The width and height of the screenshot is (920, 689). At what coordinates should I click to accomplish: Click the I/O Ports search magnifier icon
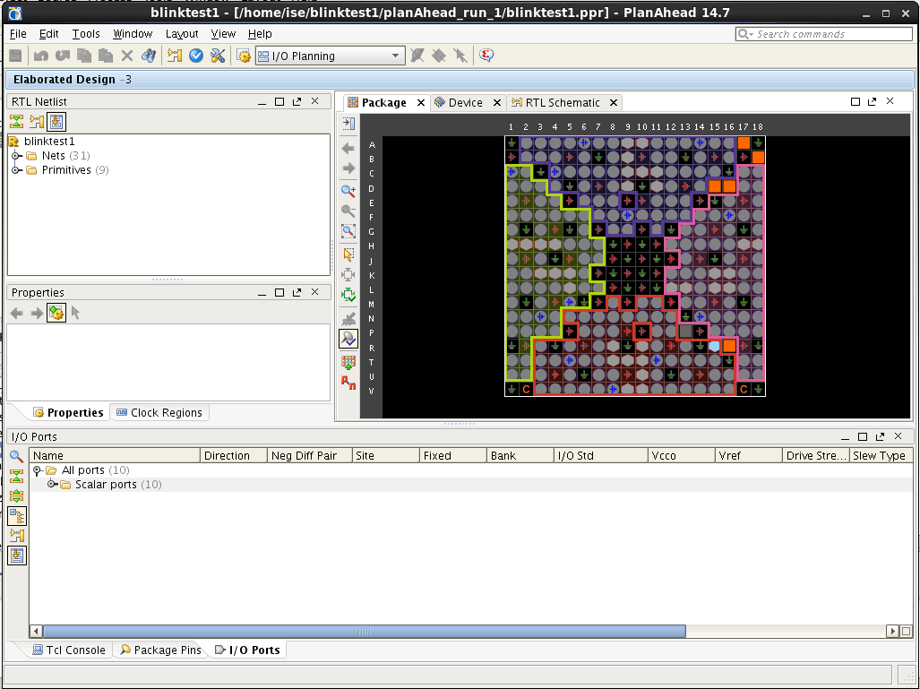pyautogui.click(x=16, y=456)
